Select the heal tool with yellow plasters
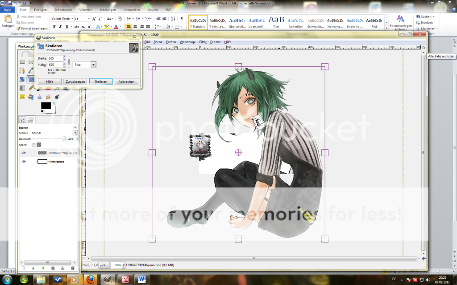Viewport: 457px width, 285px height. pyautogui.click(x=22, y=97)
